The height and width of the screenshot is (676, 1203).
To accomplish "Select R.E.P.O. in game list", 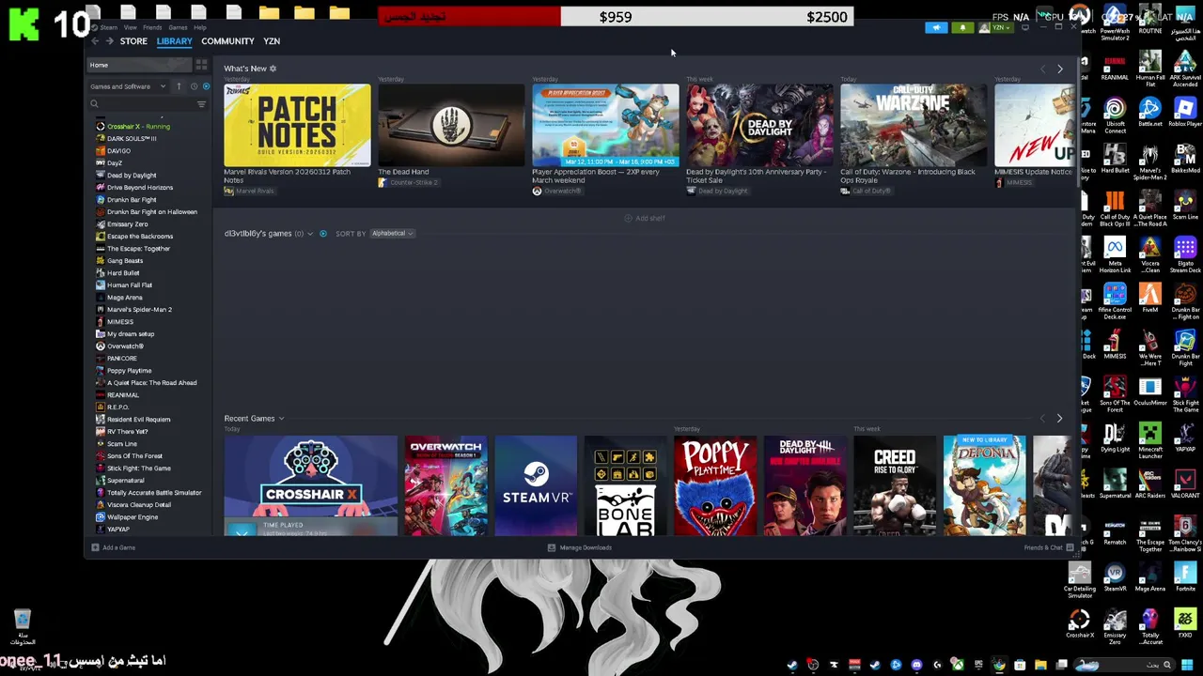I will pyautogui.click(x=117, y=407).
